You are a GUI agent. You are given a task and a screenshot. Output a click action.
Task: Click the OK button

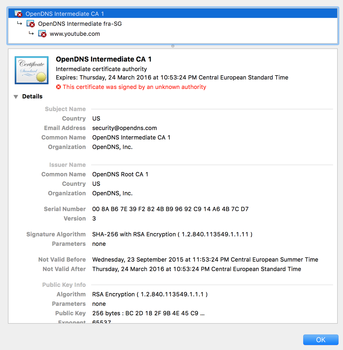pos(321,340)
